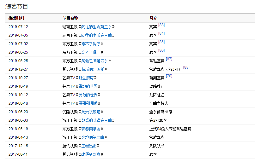Open footnote reference [84]
The height and width of the screenshot is (161, 261).
click(x=161, y=33)
